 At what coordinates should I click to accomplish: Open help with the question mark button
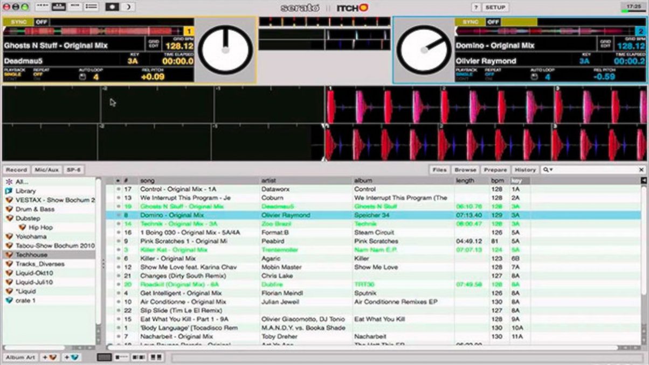coord(476,8)
